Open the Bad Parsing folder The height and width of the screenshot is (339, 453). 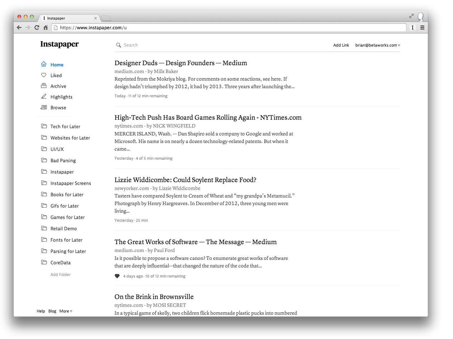click(x=63, y=161)
